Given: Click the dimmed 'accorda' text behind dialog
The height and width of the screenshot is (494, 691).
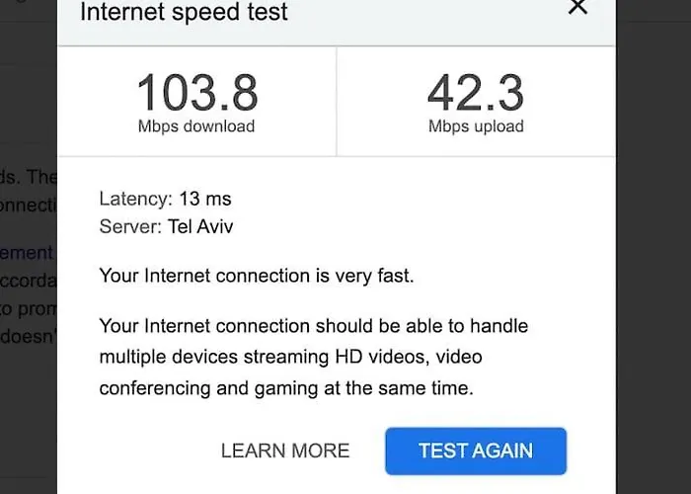Looking at the screenshot, I should (x=30, y=280).
